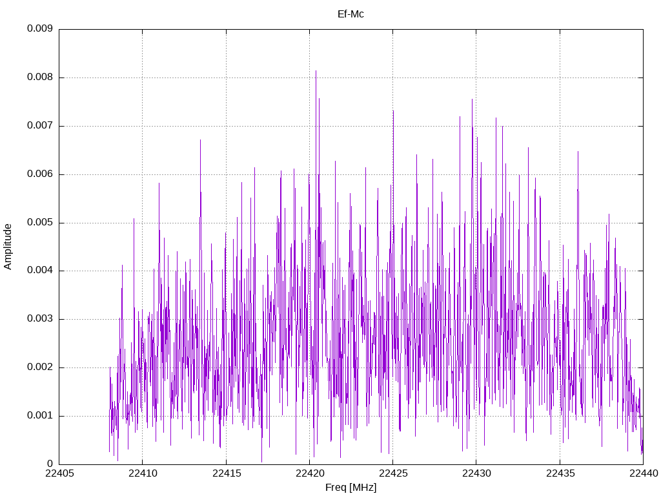
Task: Click the x-axis tick label 22415
Action: pos(227,473)
